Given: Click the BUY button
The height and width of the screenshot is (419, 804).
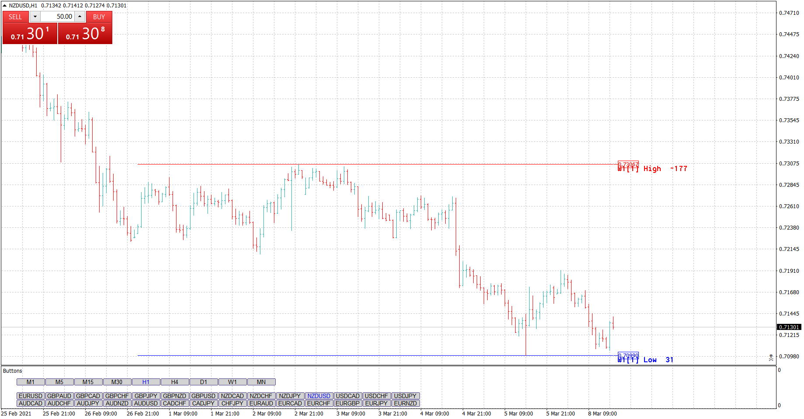Looking at the screenshot, I should 99,17.
